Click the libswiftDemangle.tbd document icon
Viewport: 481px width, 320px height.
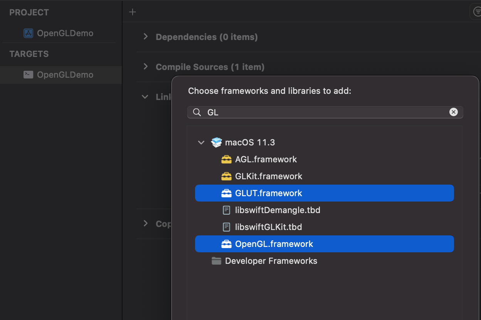227,210
